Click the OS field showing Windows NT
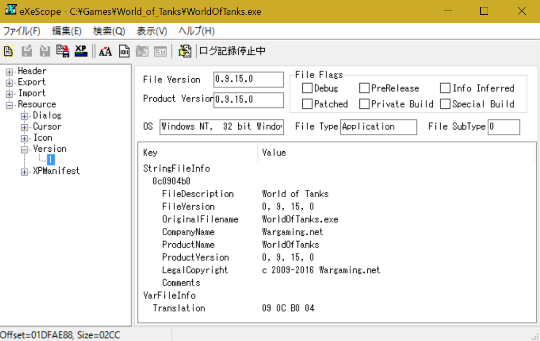Viewport: 540px width, 341px height. click(221, 127)
